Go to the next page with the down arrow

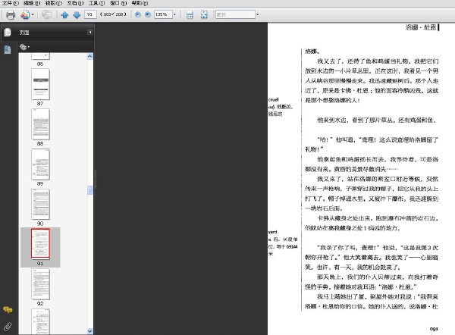[77, 14]
